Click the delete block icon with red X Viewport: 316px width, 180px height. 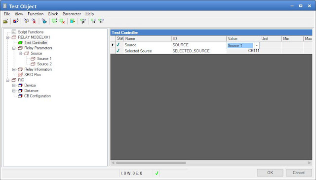pyautogui.click(x=34, y=21)
